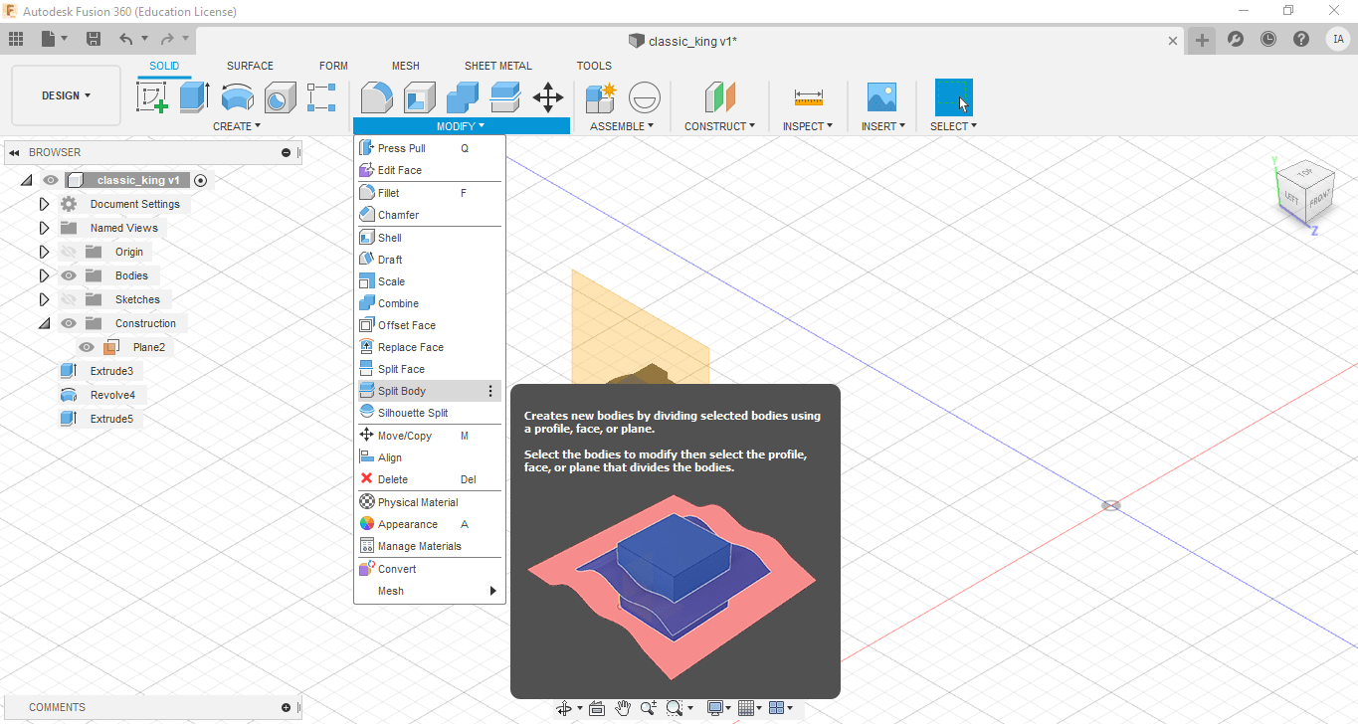Select the Fillet icon in toolbar
The width and height of the screenshot is (1358, 724).
pos(376,96)
